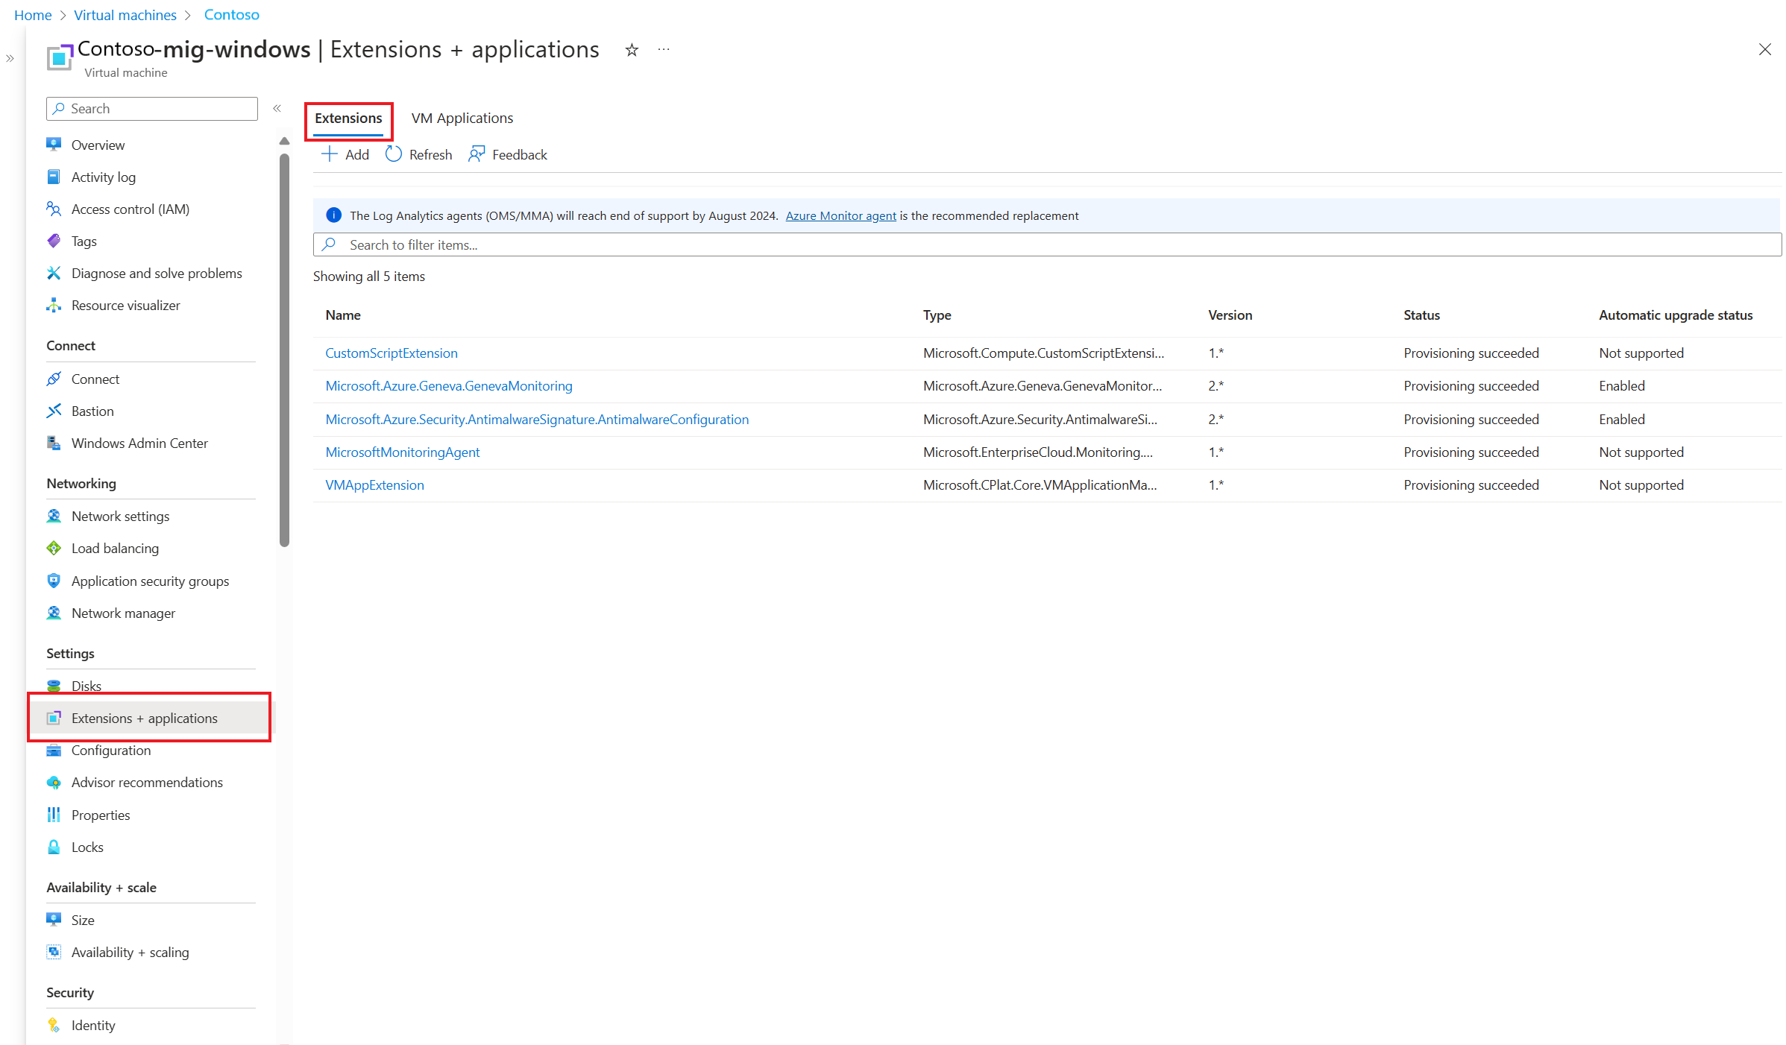Viewport: 1786px width, 1045px height.
Task: Open the Tags sidebar item
Action: pyautogui.click(x=84, y=241)
